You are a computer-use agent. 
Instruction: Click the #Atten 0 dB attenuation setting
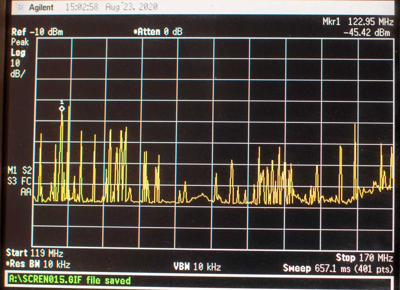tap(158, 32)
